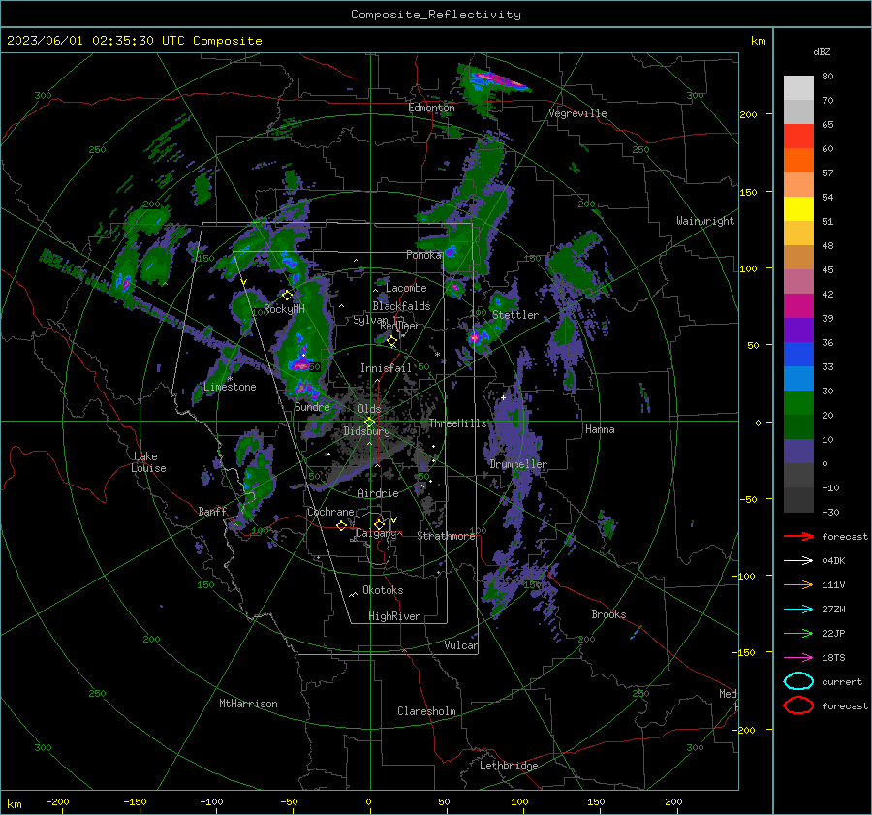This screenshot has height=815, width=872.
Task: Click the Stettler city label
Action: (515, 315)
